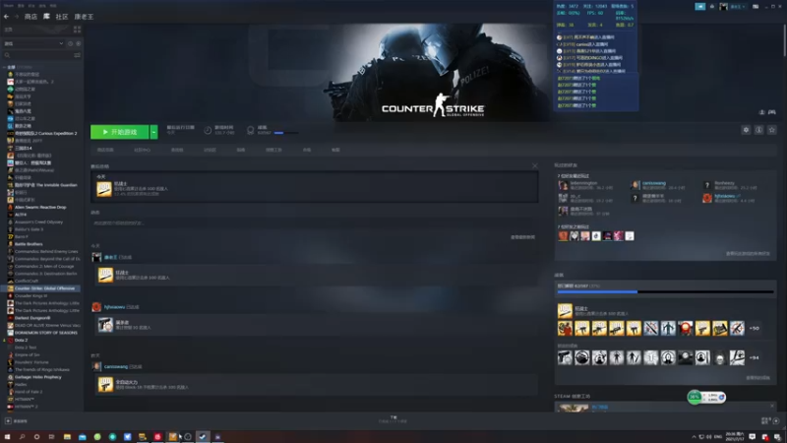The height and width of the screenshot is (443, 787).
Task: Click the numeral one locked achievement icon
Action: [x=651, y=357]
